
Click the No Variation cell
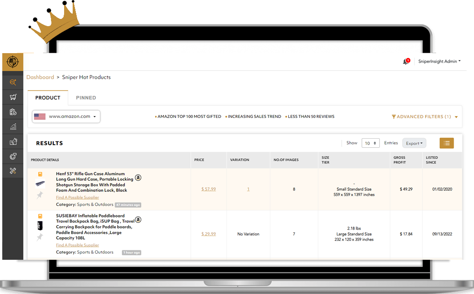[x=248, y=234]
